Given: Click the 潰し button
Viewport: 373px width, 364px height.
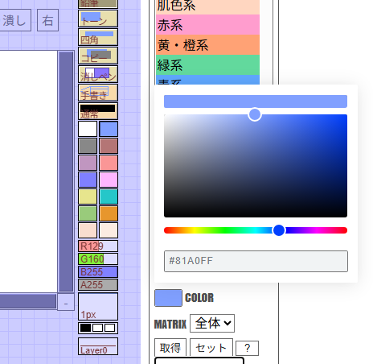Looking at the screenshot, I should click(14, 20).
